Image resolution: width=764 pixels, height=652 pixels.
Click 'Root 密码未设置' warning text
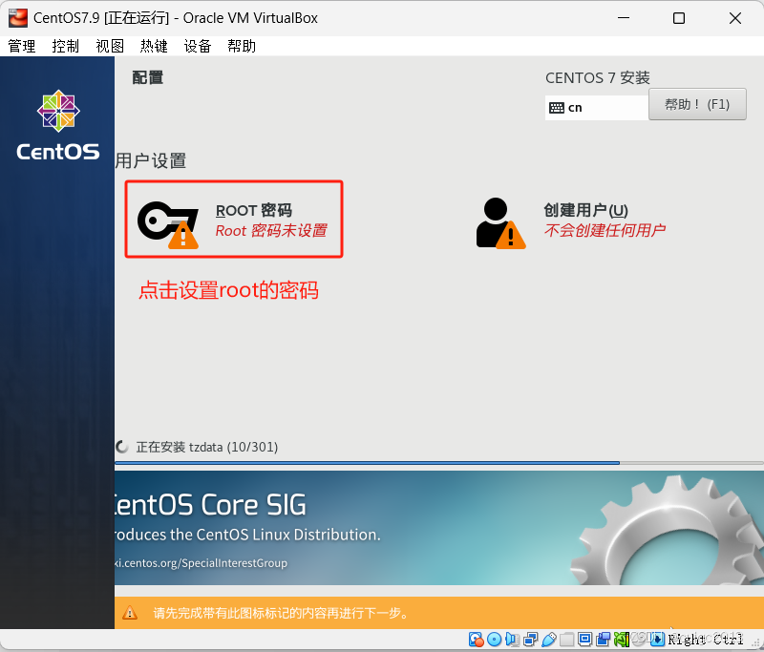tap(271, 230)
